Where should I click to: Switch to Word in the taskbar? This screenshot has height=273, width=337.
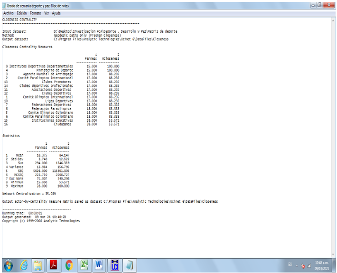(99, 264)
